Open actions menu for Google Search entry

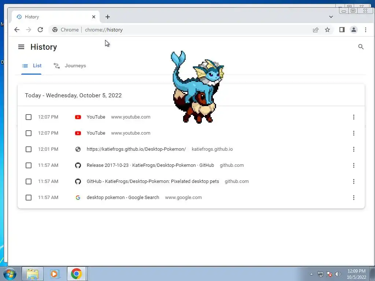353,198
